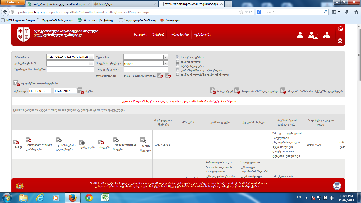The width and height of the screenshot is (361, 203).
Task: Click the დაწესებულებაში დაბრუნება row icon
Action: [28, 140]
